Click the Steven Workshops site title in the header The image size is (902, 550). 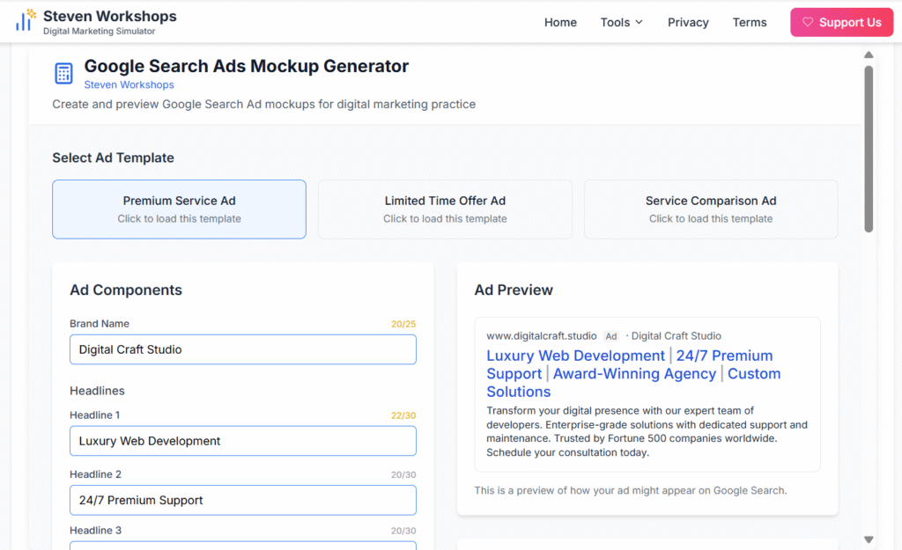point(110,16)
